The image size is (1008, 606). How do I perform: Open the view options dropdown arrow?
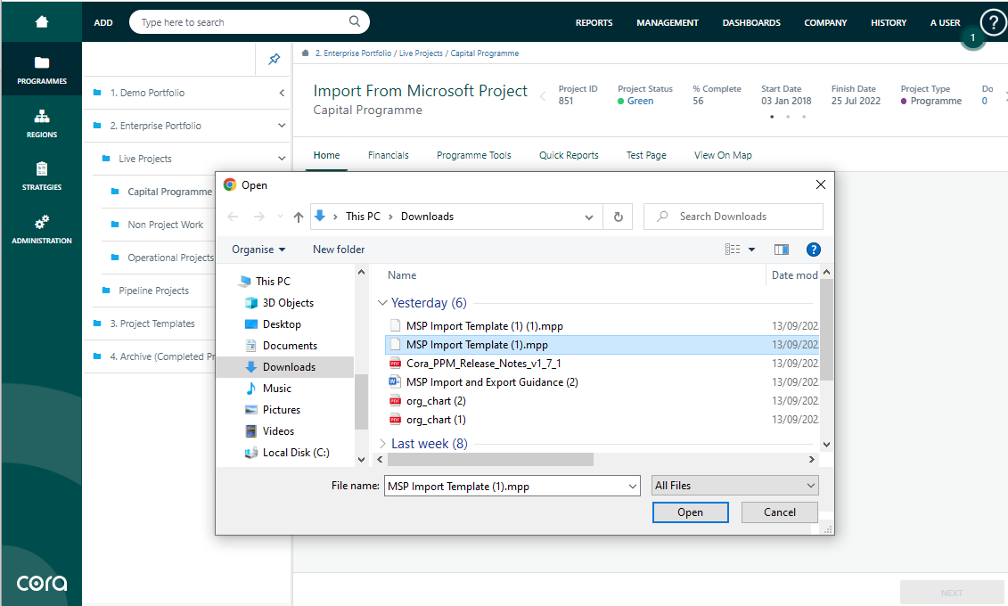point(751,250)
